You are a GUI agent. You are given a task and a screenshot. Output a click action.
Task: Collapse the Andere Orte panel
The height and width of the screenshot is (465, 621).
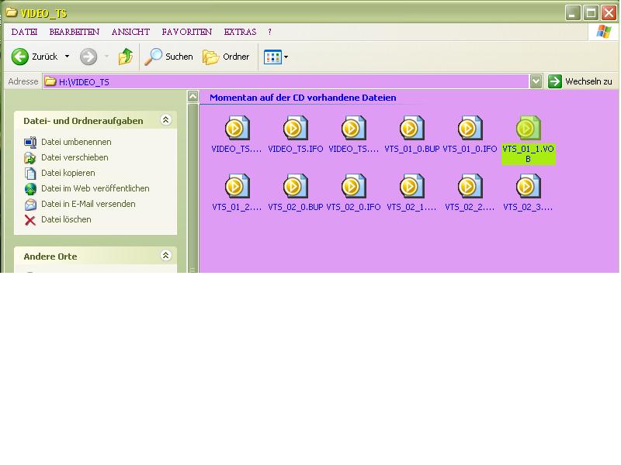point(165,255)
